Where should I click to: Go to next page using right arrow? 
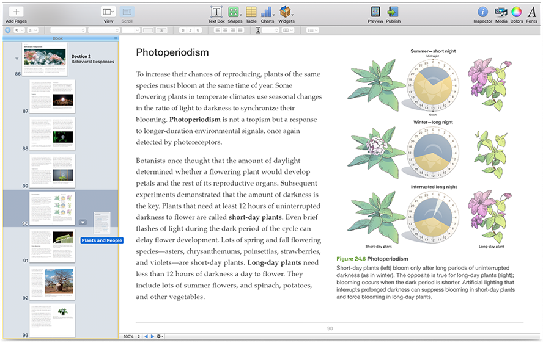tap(153, 336)
